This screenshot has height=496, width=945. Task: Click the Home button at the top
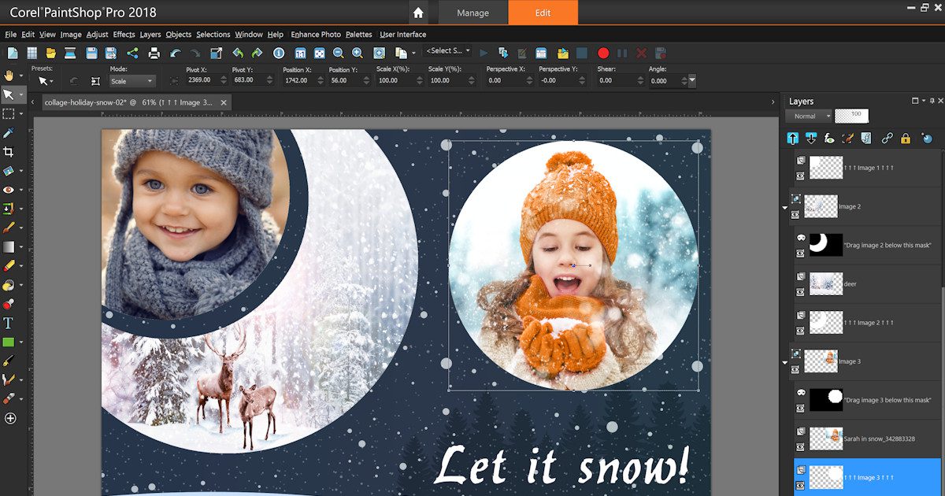tap(418, 13)
